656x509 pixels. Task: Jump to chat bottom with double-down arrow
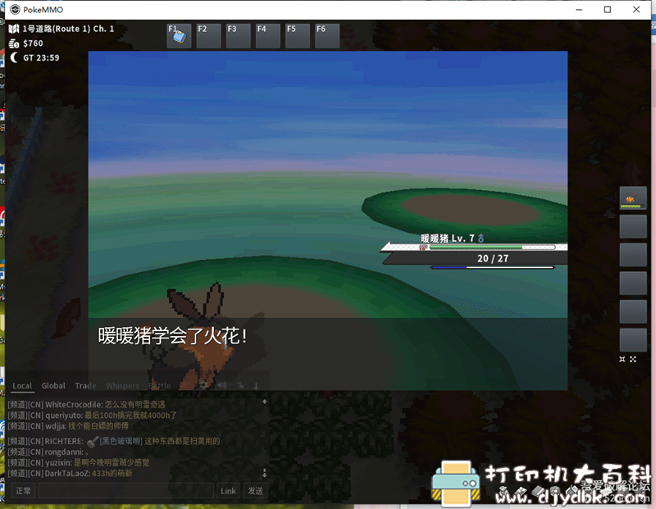pyautogui.click(x=264, y=473)
